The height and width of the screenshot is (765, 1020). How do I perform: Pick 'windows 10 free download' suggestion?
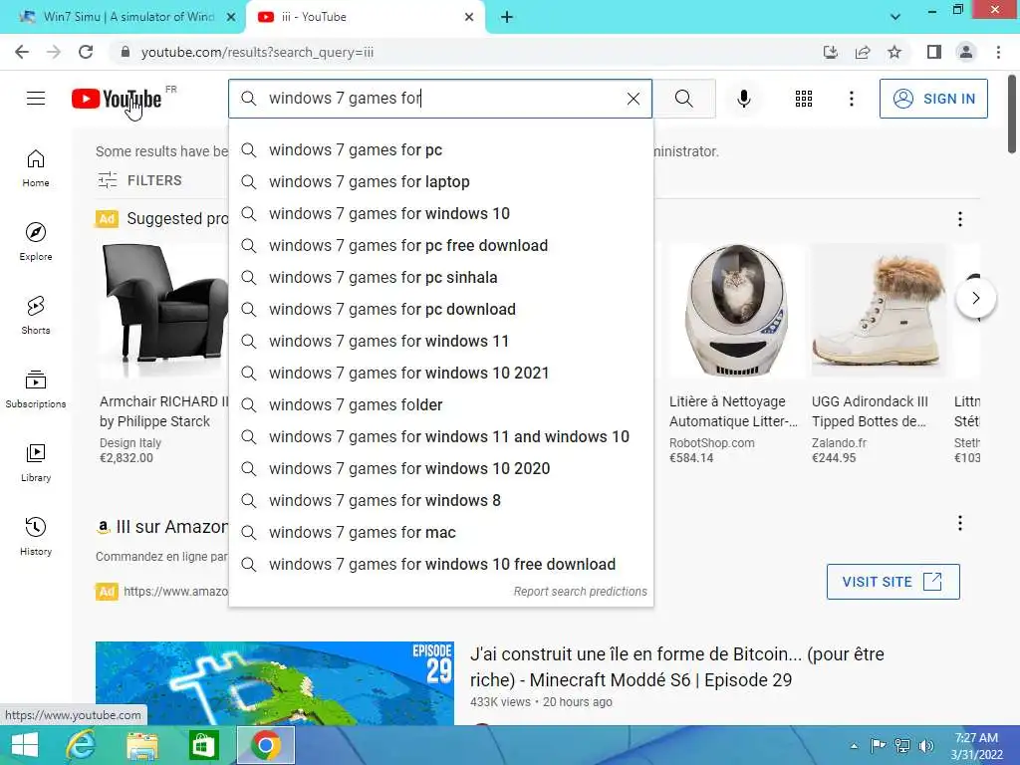[441, 565]
